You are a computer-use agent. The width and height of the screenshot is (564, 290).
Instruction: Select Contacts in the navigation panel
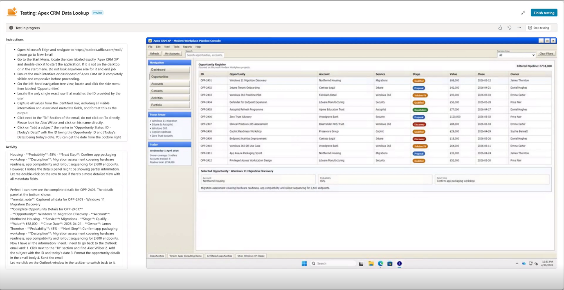pyautogui.click(x=169, y=91)
